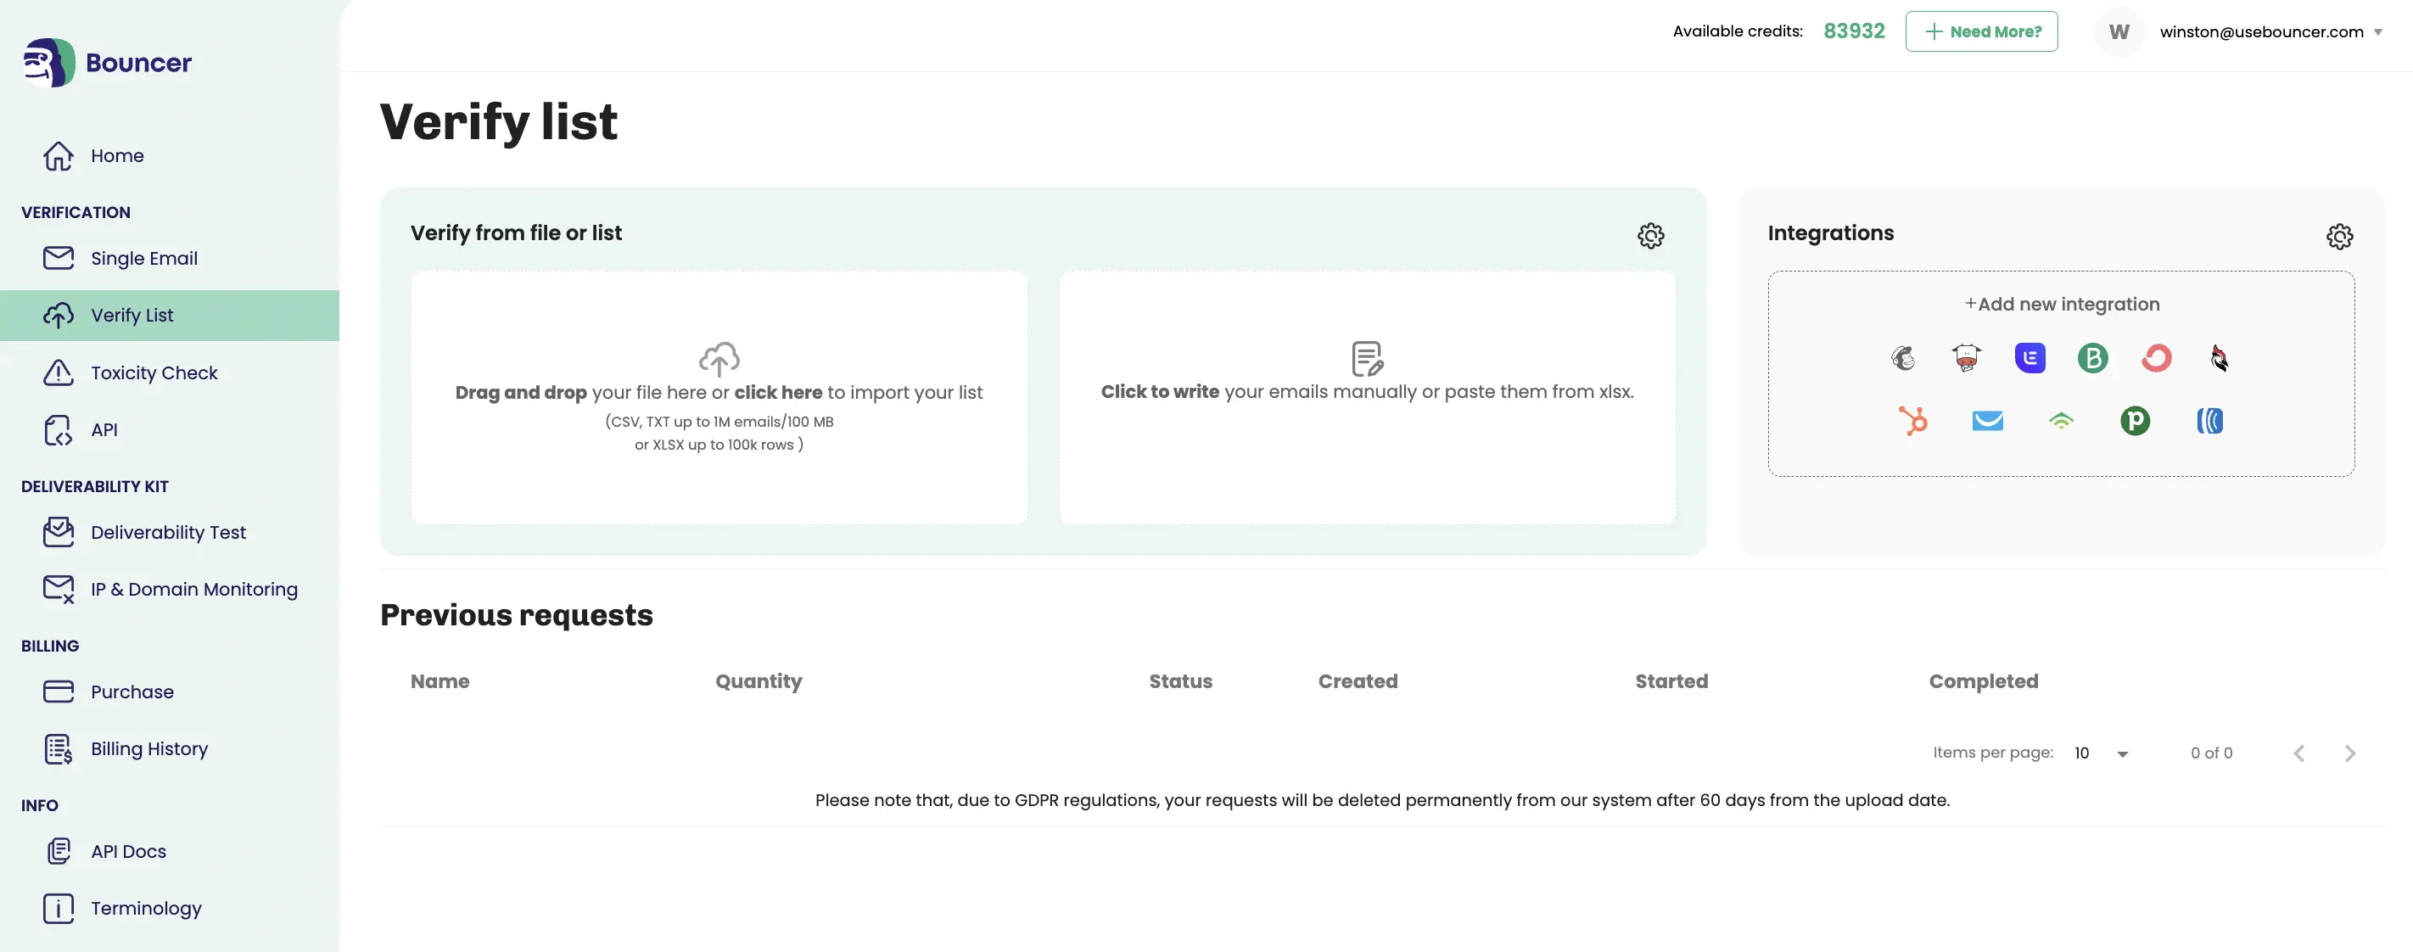Open the Items per page dropdown
Screen dimensions: 2413x952
(x=2101, y=753)
